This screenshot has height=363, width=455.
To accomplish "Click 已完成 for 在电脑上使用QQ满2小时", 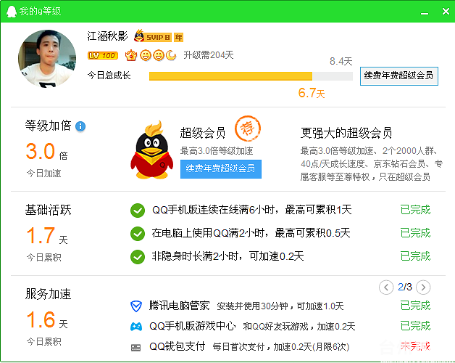I will 415,233.
